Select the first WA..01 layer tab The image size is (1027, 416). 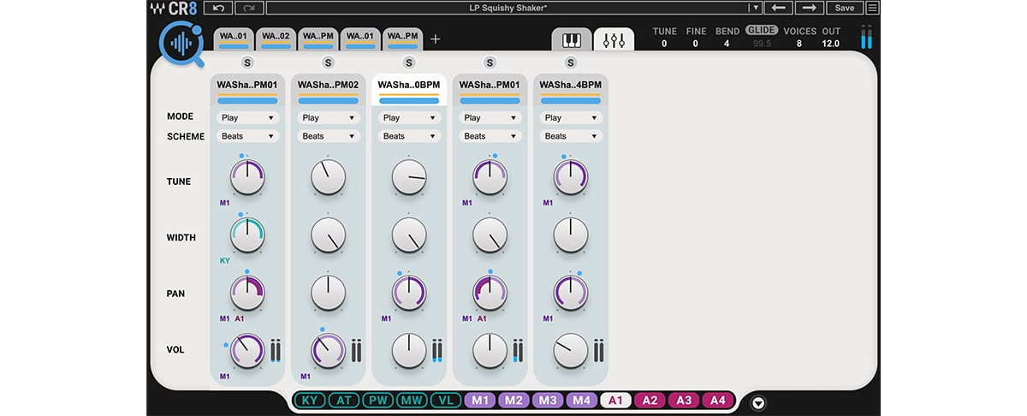click(x=233, y=39)
